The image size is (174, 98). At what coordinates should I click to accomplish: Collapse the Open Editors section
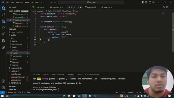click(8, 11)
